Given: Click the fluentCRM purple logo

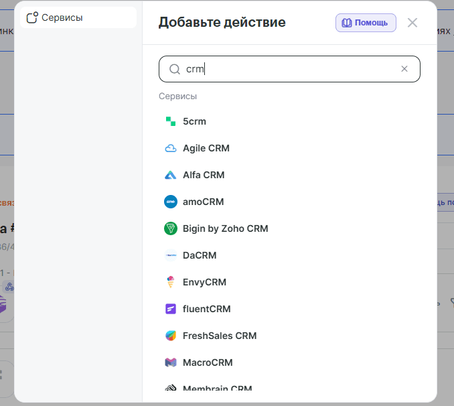Looking at the screenshot, I should pos(171,309).
